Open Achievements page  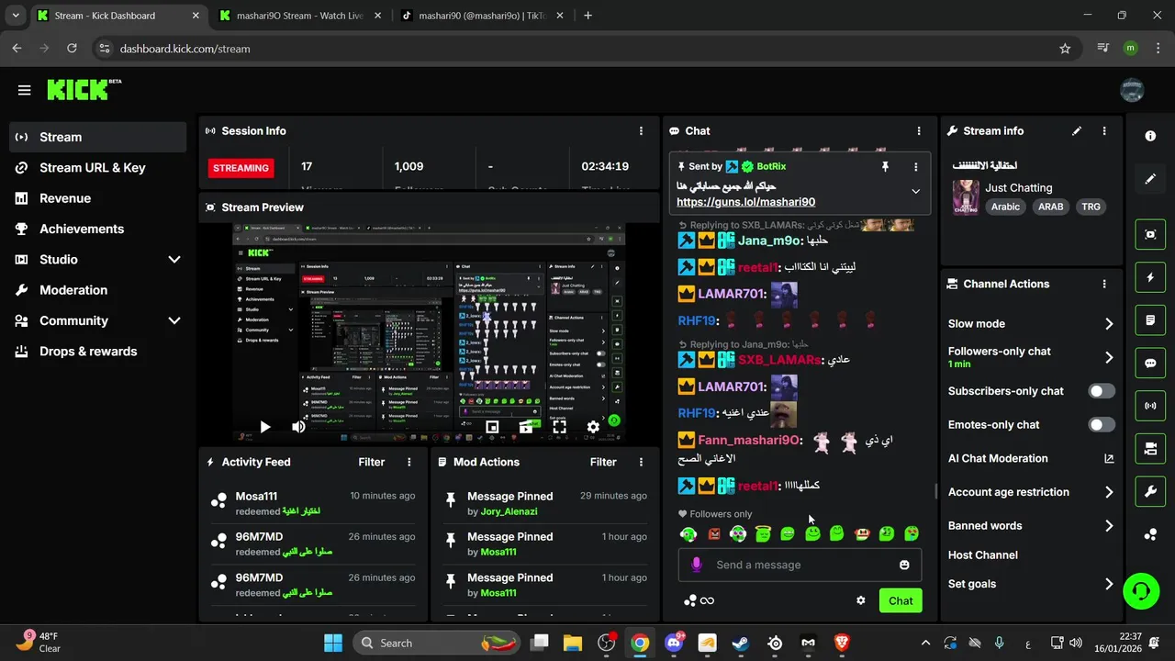pyautogui.click(x=98, y=229)
